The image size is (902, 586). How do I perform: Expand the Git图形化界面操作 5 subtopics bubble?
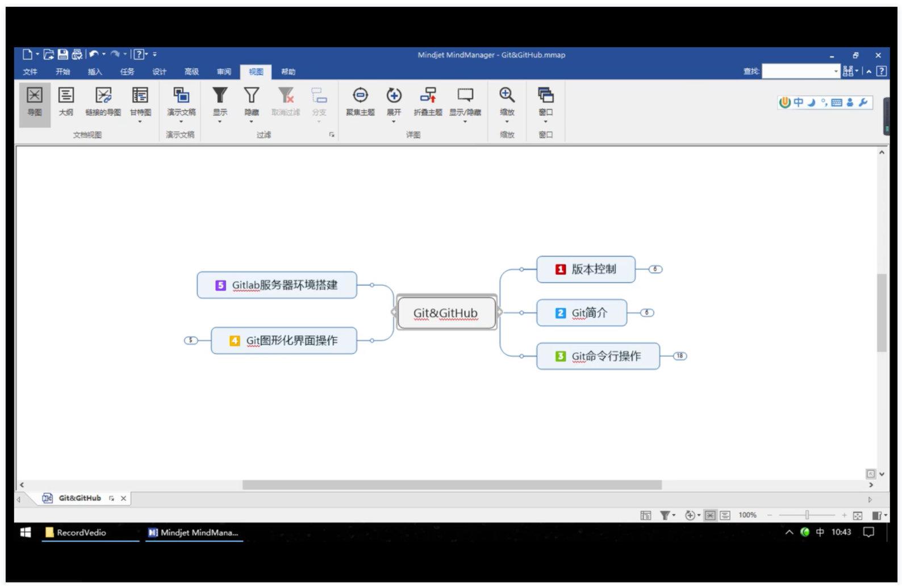click(x=191, y=341)
